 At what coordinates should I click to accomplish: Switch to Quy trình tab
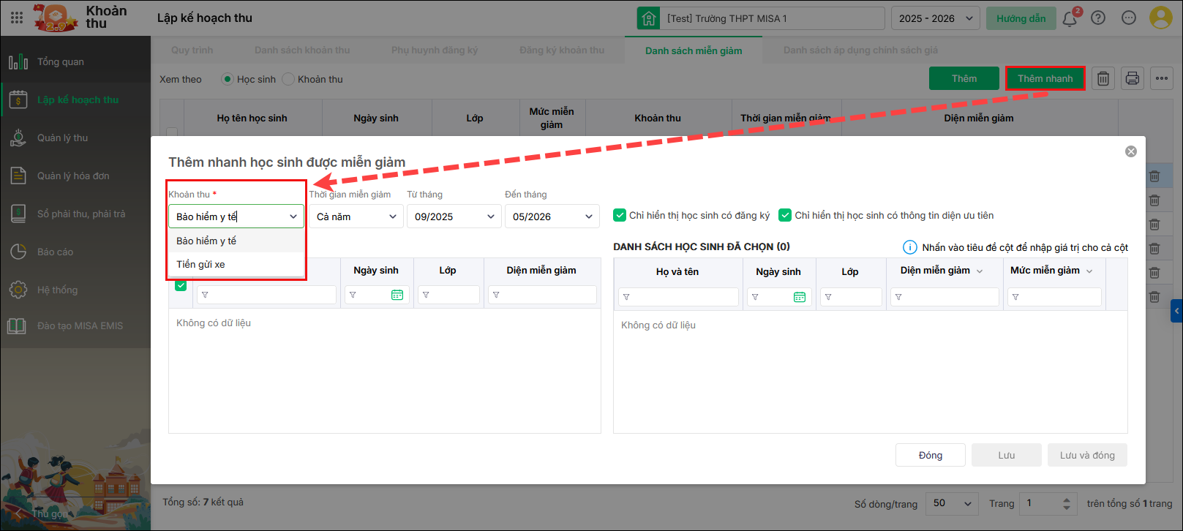[192, 50]
